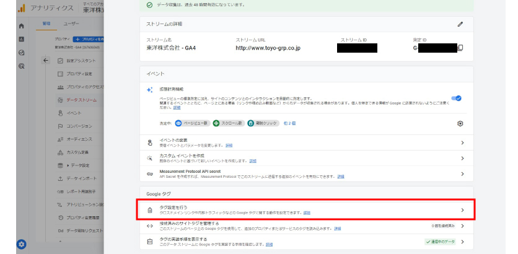The height and width of the screenshot is (254, 518).
Task: Select データストリーム in admin menu
Action: pyautogui.click(x=82, y=100)
